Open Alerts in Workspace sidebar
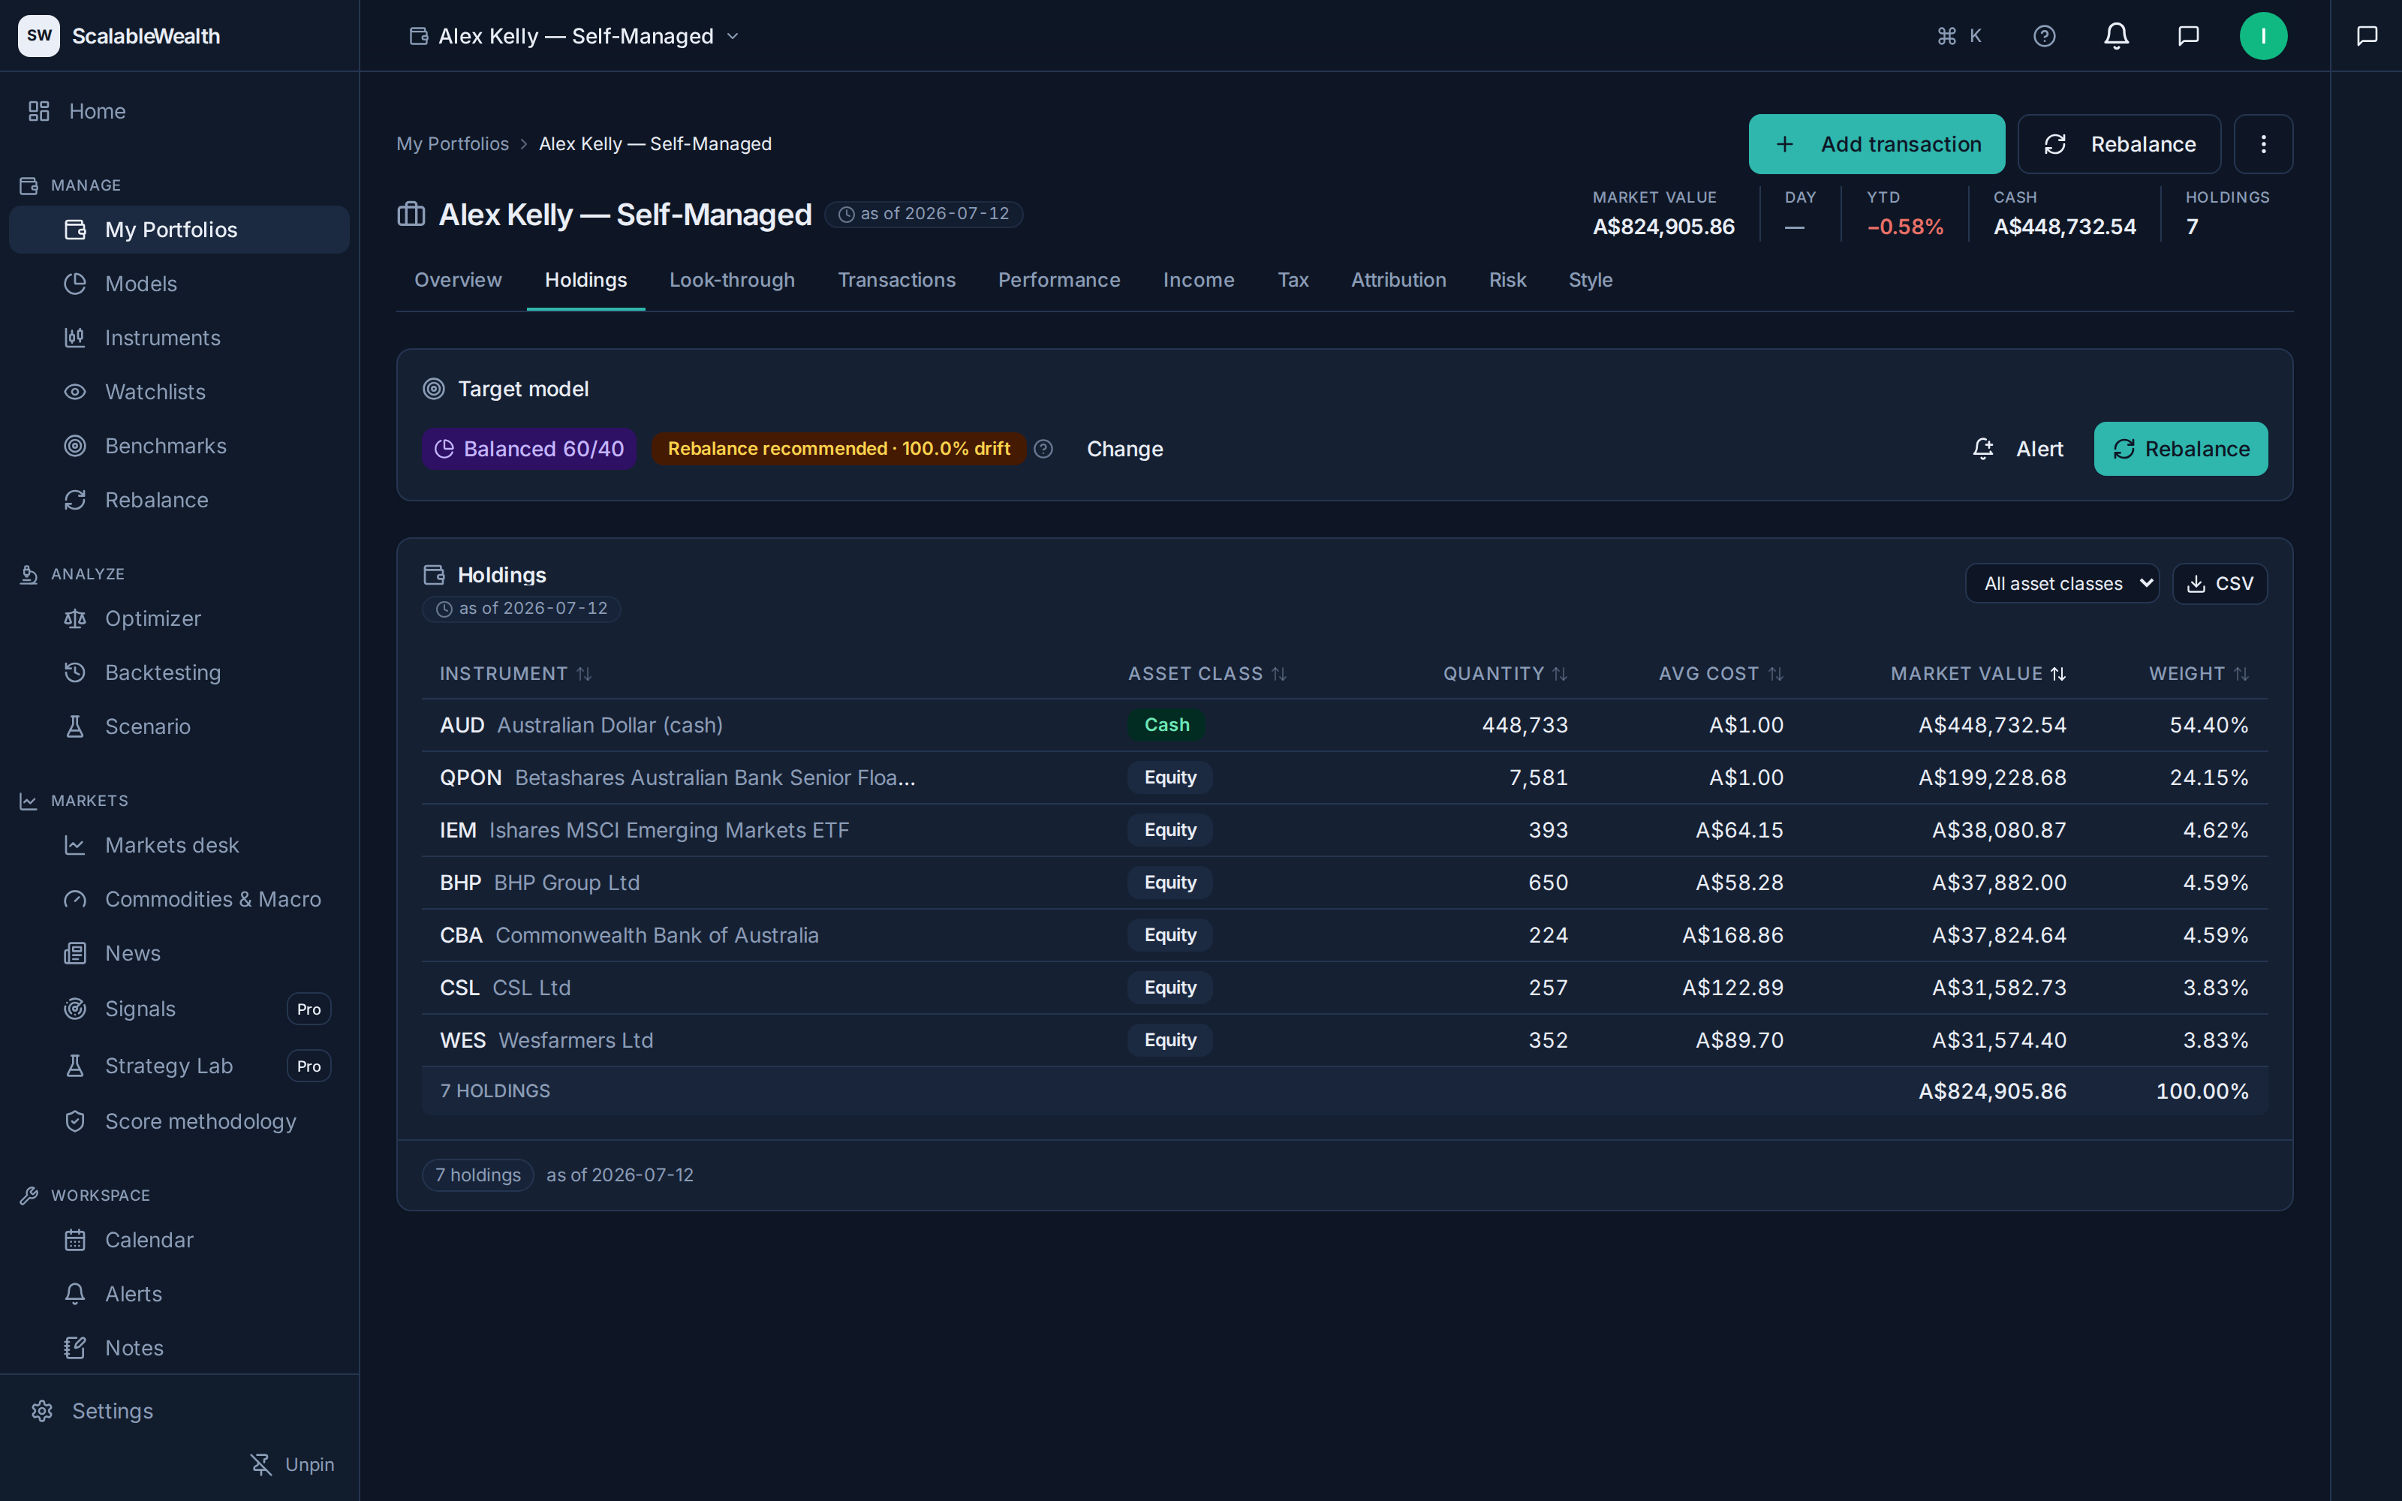Image resolution: width=2402 pixels, height=1501 pixels. [179, 1294]
